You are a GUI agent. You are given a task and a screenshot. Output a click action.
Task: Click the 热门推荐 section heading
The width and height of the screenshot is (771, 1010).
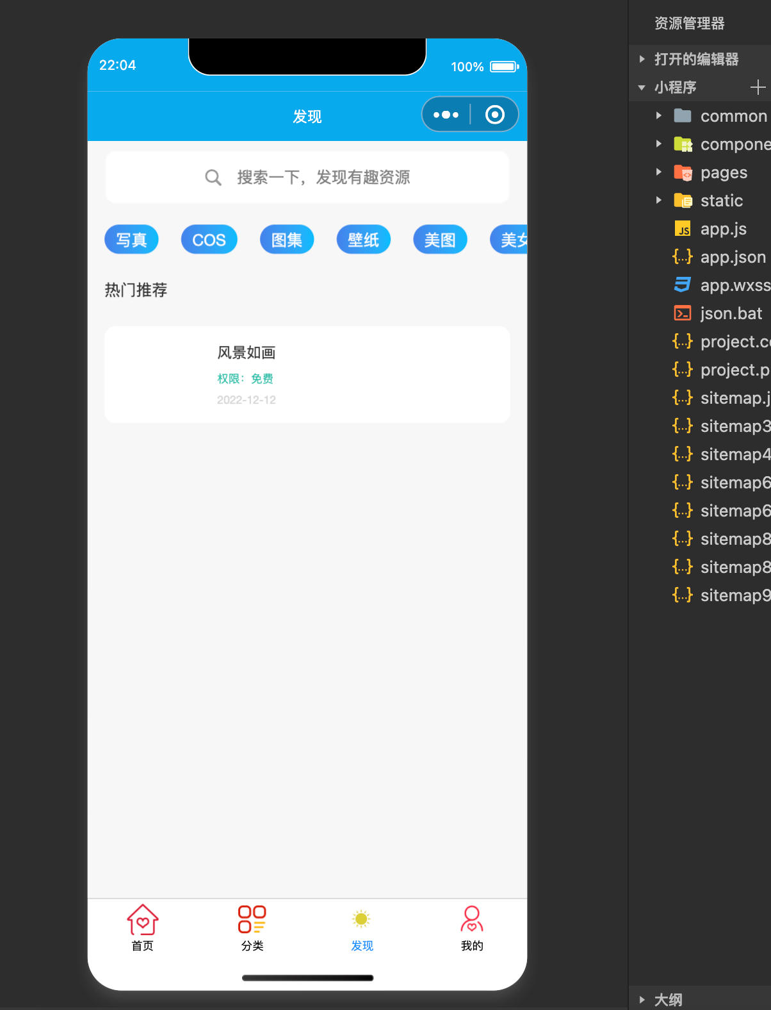point(136,290)
